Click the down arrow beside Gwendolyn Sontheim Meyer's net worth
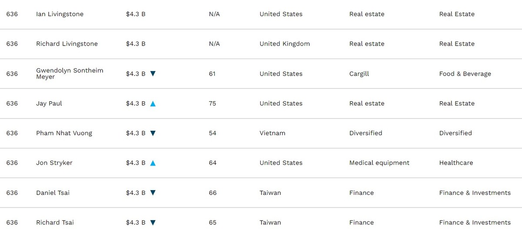 click(153, 74)
